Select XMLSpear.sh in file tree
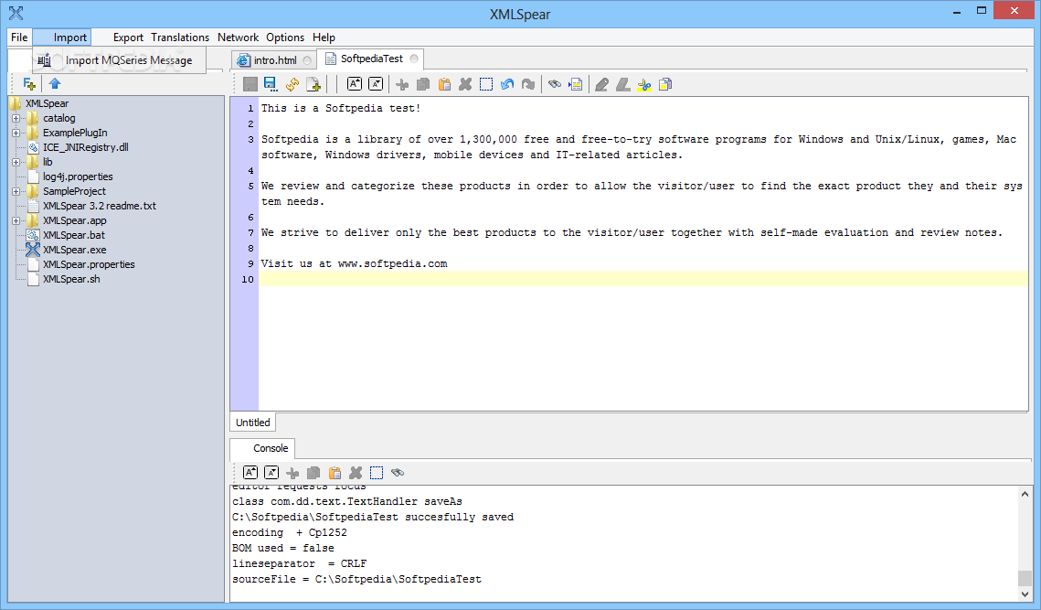Image resolution: width=1041 pixels, height=610 pixels. [71, 279]
